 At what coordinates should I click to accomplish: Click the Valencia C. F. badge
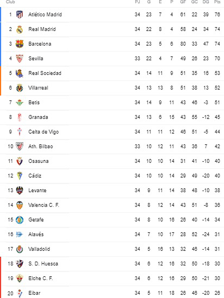click(20, 205)
